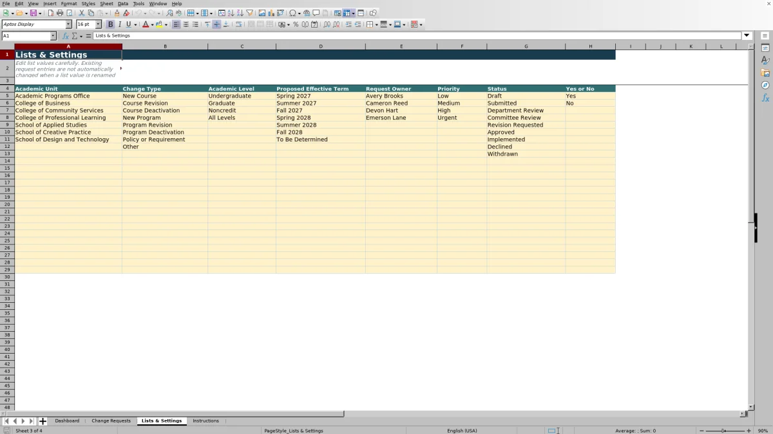773x434 pixels.
Task: Click the Print icon in toolbar
Action: coord(60,13)
